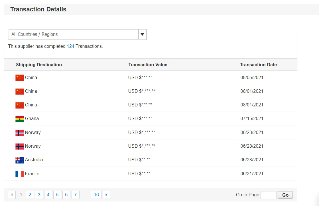Click the first China flag icon
This screenshot has height=206, width=319.
click(x=20, y=78)
